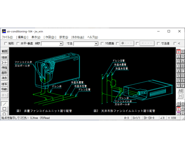Open the 設定(S) menu

point(64,37)
